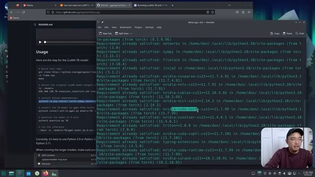This screenshot has height=177, width=315.
Task: Click Copy in Konsole toolbar
Action: pos(275,33)
